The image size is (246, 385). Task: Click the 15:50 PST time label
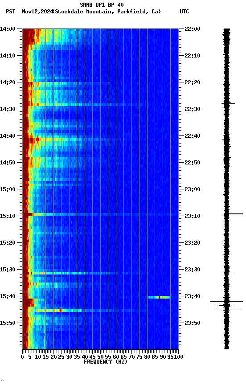tap(8, 323)
